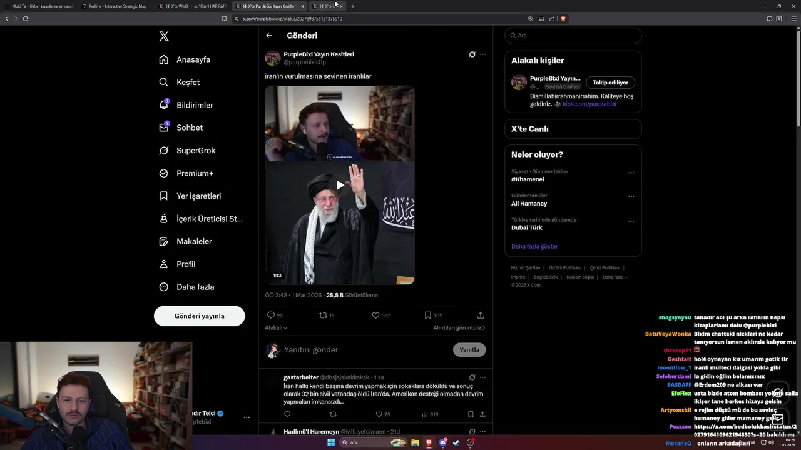801x450 pixels.
Task: Click the Ara search box on X
Action: (x=573, y=36)
